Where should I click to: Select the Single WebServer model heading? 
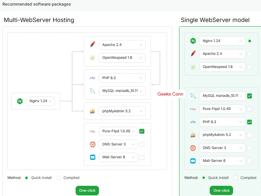click(x=215, y=20)
